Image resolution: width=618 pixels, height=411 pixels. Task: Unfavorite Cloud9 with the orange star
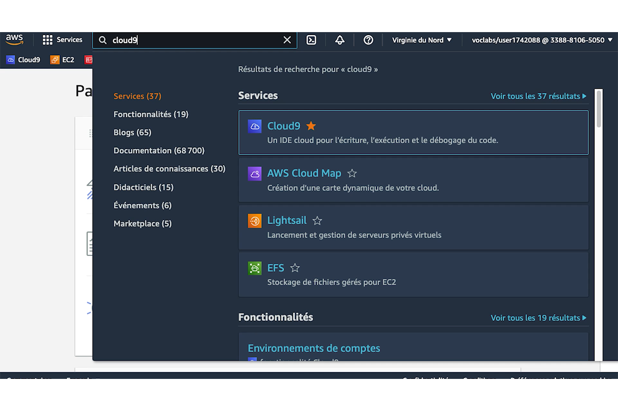click(x=311, y=126)
